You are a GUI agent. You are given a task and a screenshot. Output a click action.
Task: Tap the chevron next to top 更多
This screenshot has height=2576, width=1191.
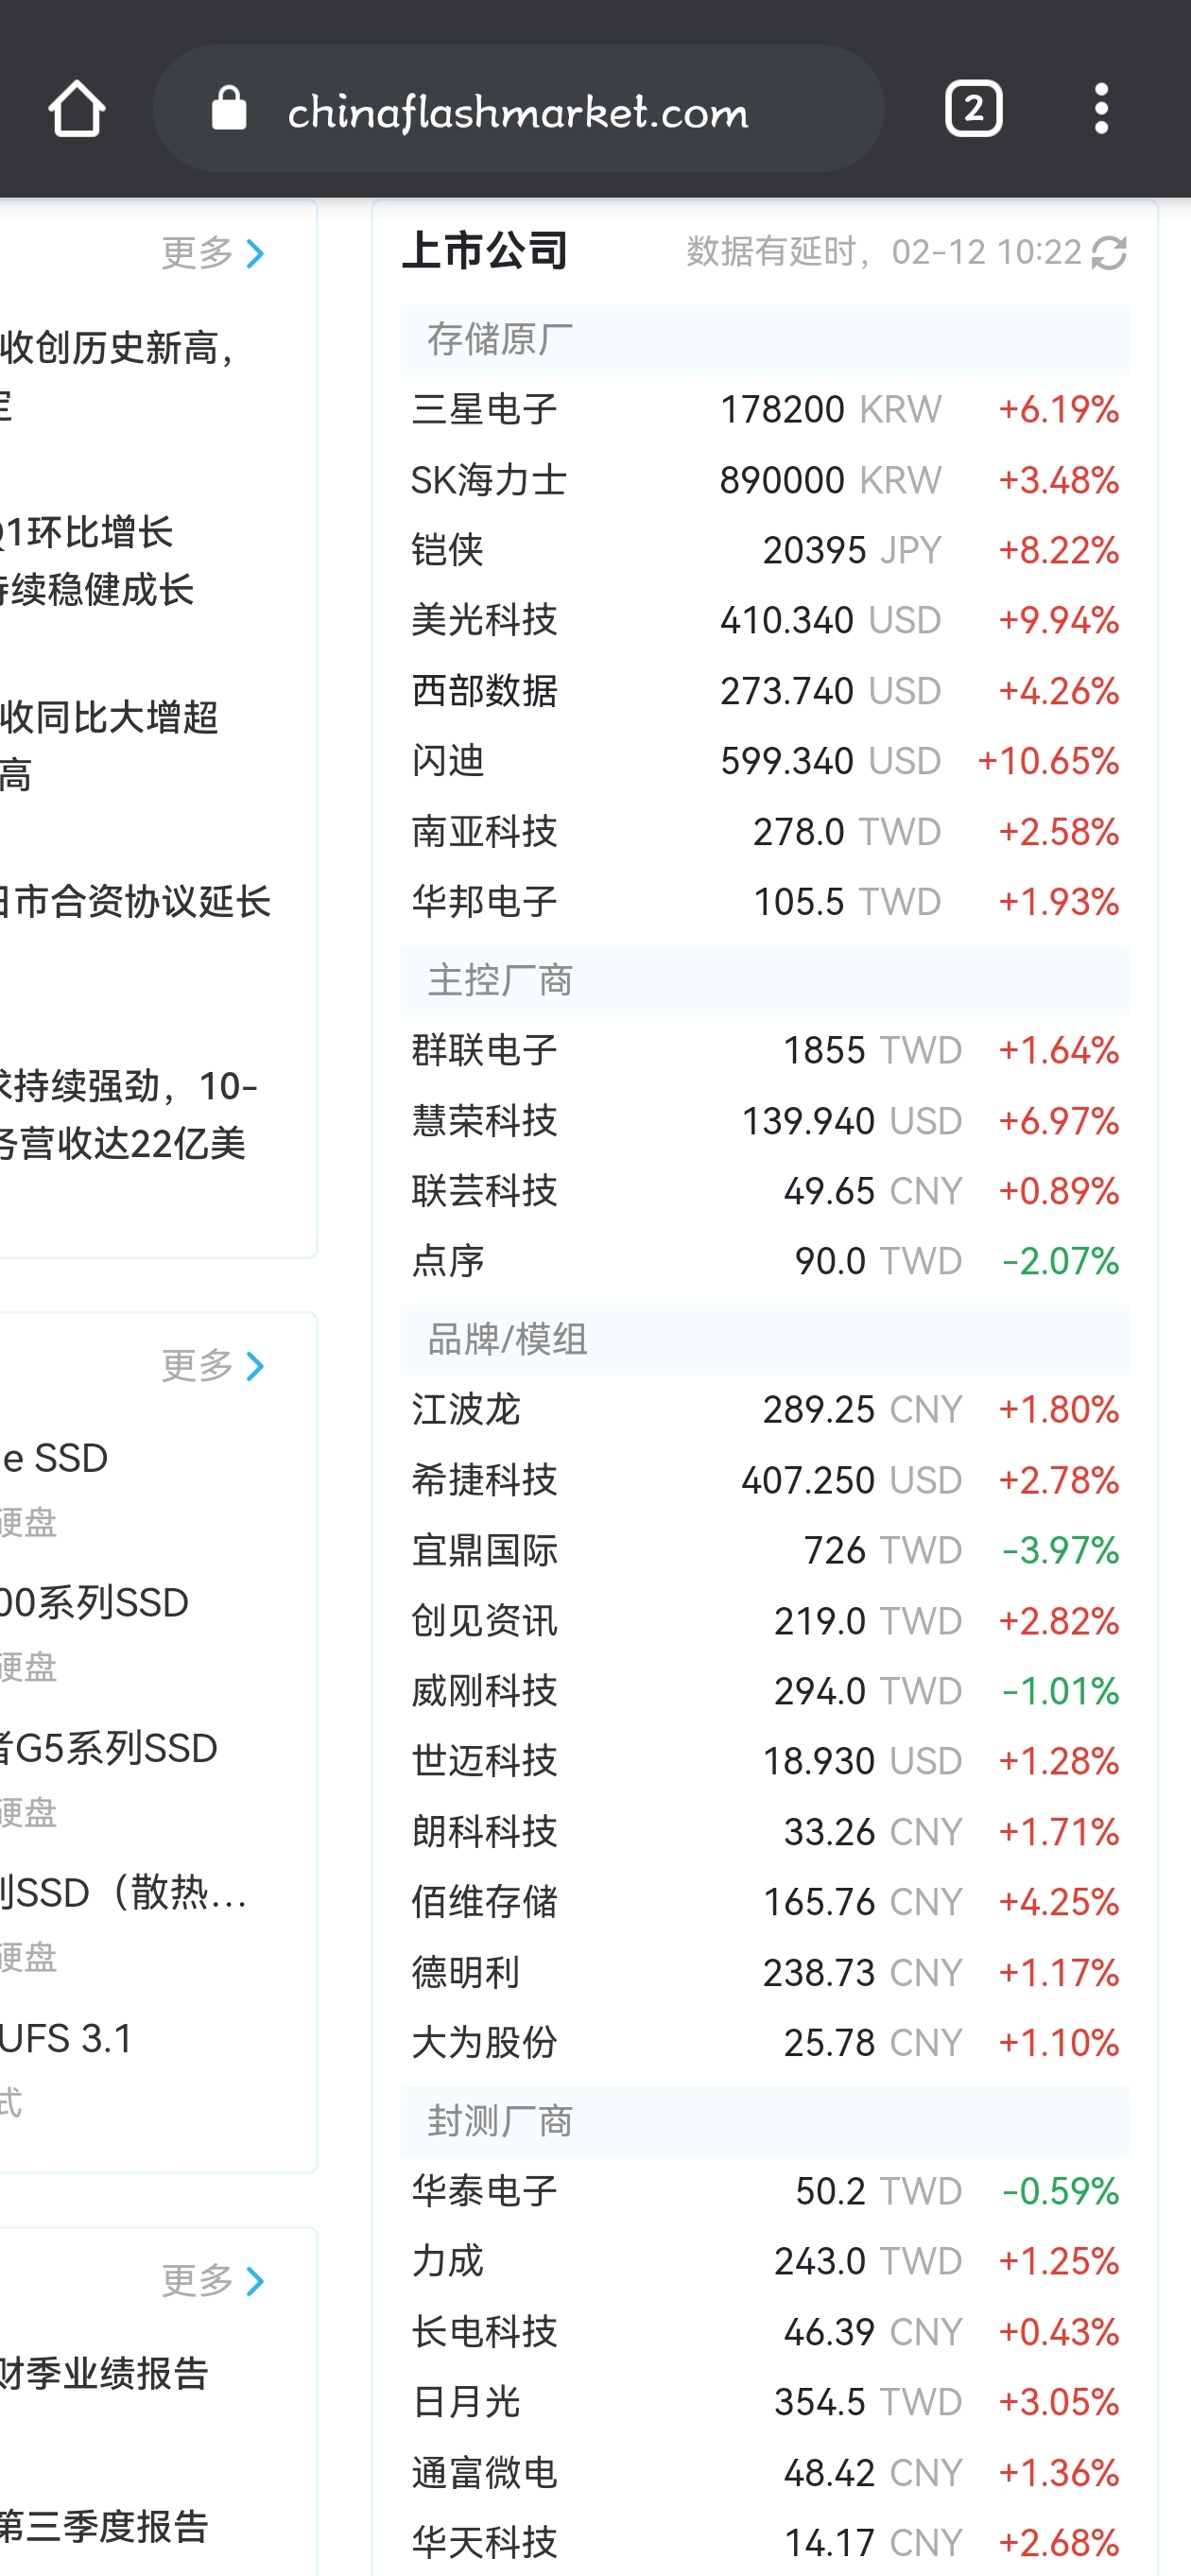[x=256, y=254]
